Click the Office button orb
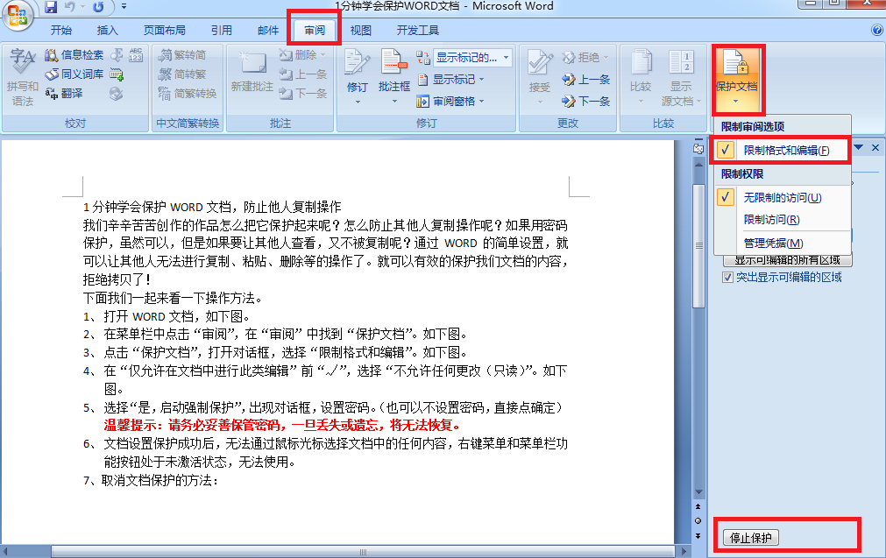The image size is (886, 558). pyautogui.click(x=18, y=15)
